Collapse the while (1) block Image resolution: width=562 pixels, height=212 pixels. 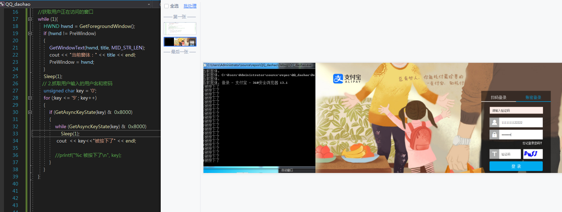[30, 19]
